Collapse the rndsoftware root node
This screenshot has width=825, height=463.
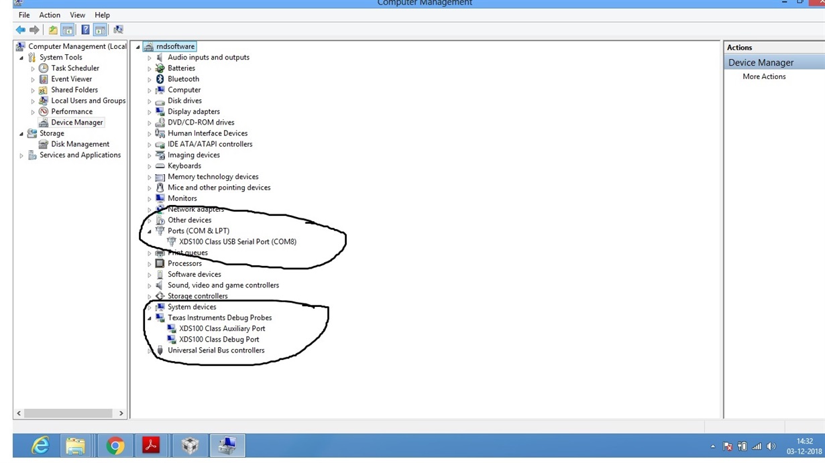[138, 47]
